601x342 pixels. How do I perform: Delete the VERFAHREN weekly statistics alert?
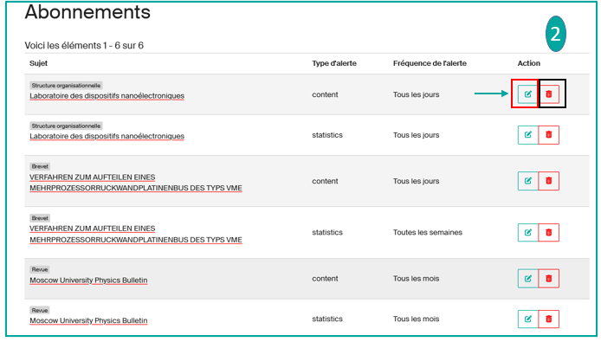point(549,232)
